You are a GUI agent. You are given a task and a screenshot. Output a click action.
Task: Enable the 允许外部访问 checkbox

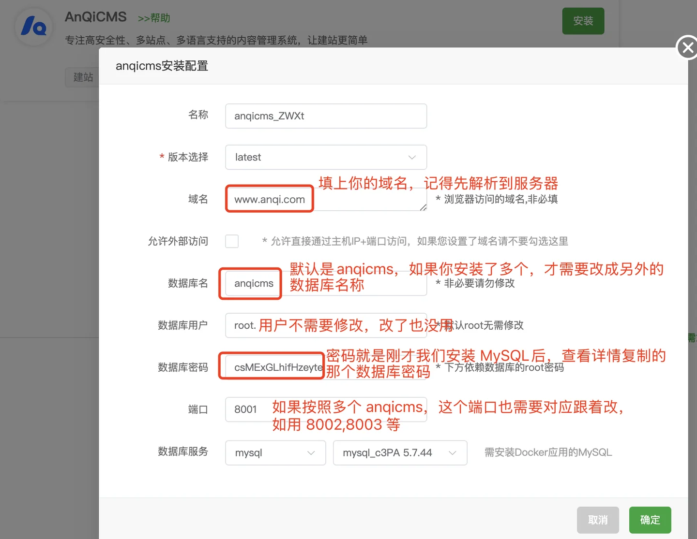(232, 241)
